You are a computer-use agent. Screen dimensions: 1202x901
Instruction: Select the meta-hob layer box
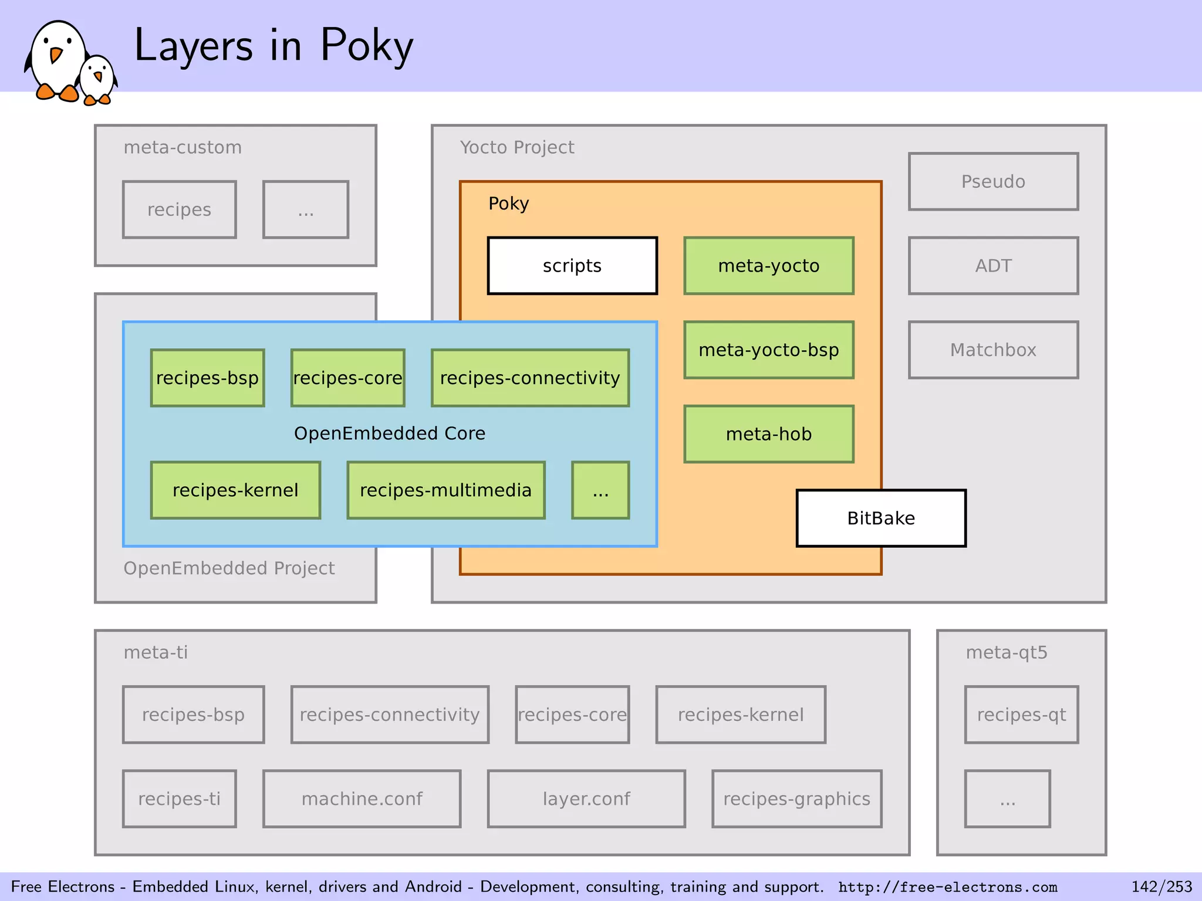click(768, 434)
